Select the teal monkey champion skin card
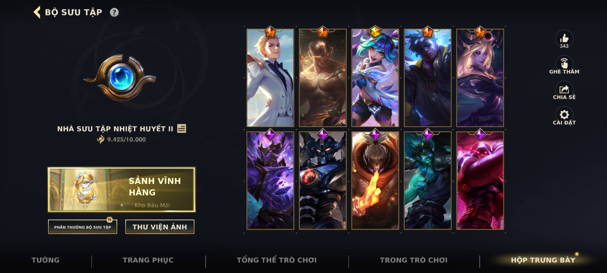 coord(427,180)
